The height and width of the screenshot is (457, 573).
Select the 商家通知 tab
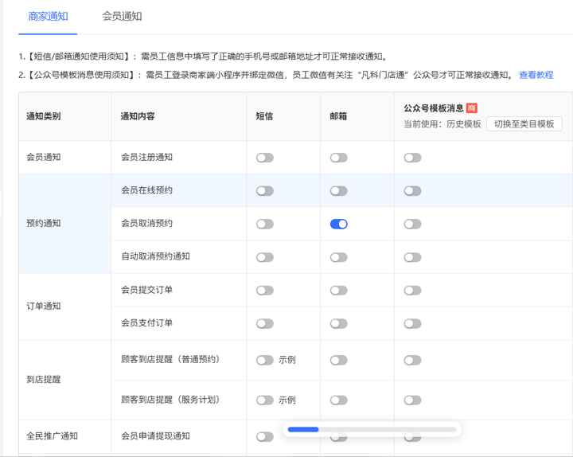(48, 16)
